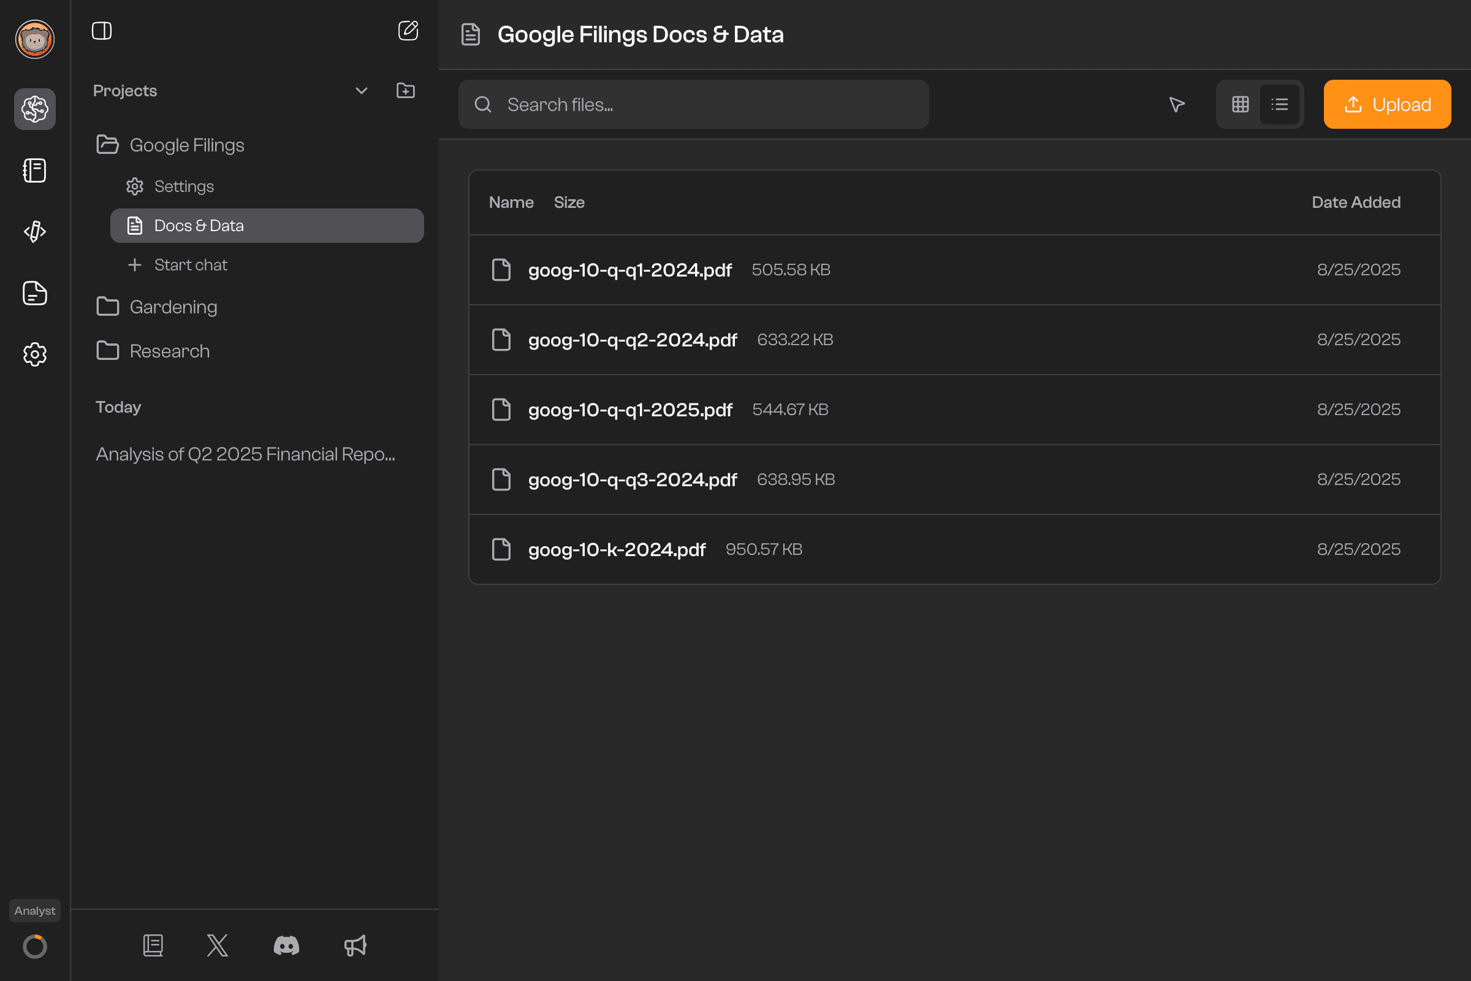
Task: Open the X social icon
Action: [218, 945]
